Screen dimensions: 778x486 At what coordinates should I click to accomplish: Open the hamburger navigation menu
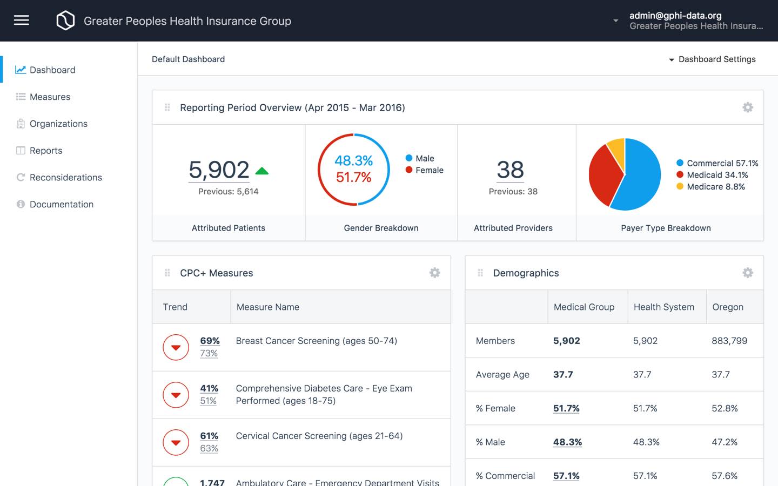(22, 21)
